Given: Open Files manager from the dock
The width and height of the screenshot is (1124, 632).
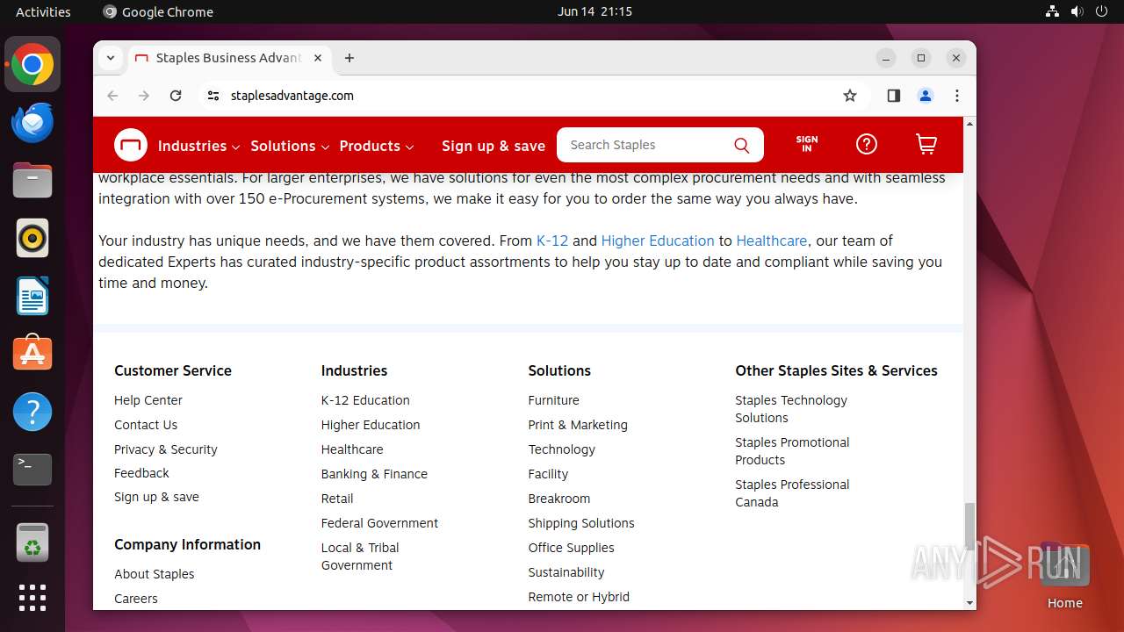Looking at the screenshot, I should pyautogui.click(x=32, y=181).
